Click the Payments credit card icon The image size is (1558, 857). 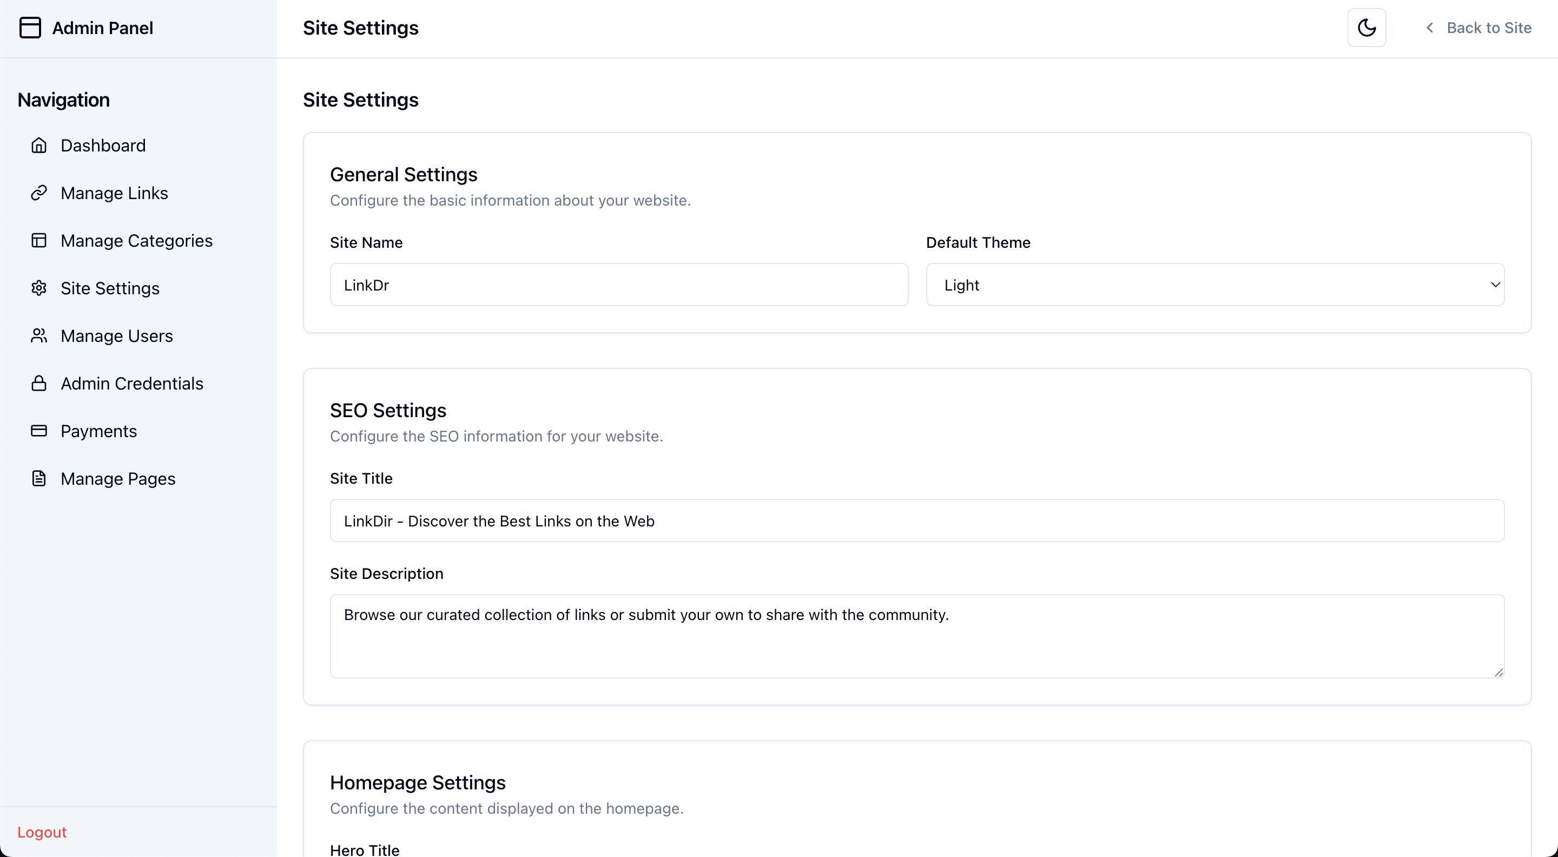point(39,431)
